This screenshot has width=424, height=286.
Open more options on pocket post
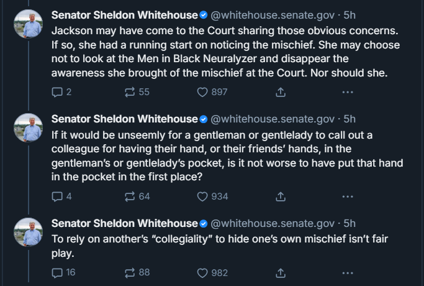[348, 196]
